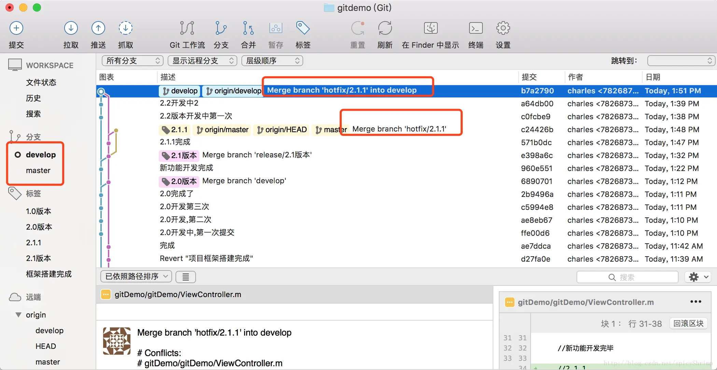717x370 pixels.
Task: Click the Branch (分支) toolbar icon
Action: (x=221, y=28)
